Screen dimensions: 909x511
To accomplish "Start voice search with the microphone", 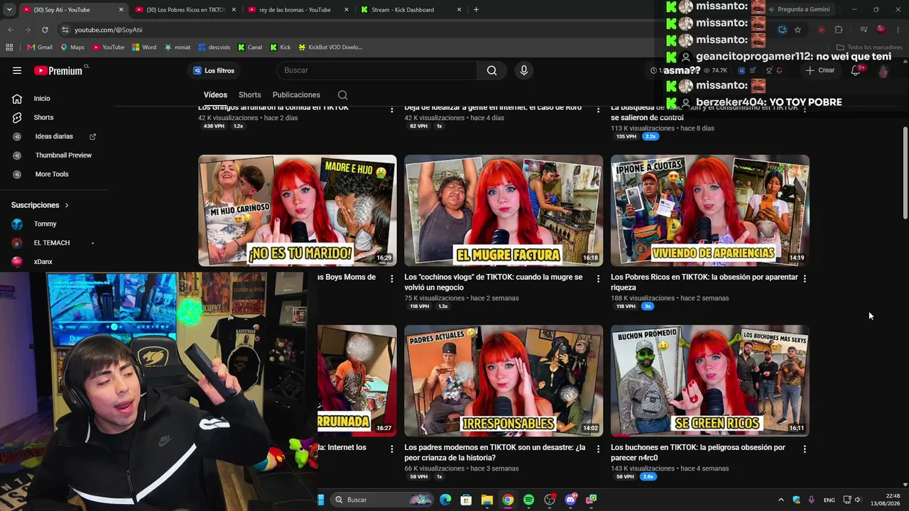I will tap(524, 70).
